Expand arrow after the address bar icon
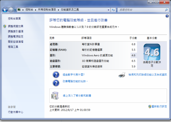The height and width of the screenshot is (122, 171). (x=23, y=10)
